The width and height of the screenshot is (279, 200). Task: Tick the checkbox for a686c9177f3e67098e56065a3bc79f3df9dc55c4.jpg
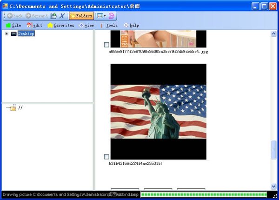[x=106, y=45]
